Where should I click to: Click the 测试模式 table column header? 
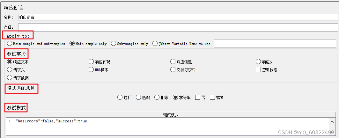click(171, 115)
